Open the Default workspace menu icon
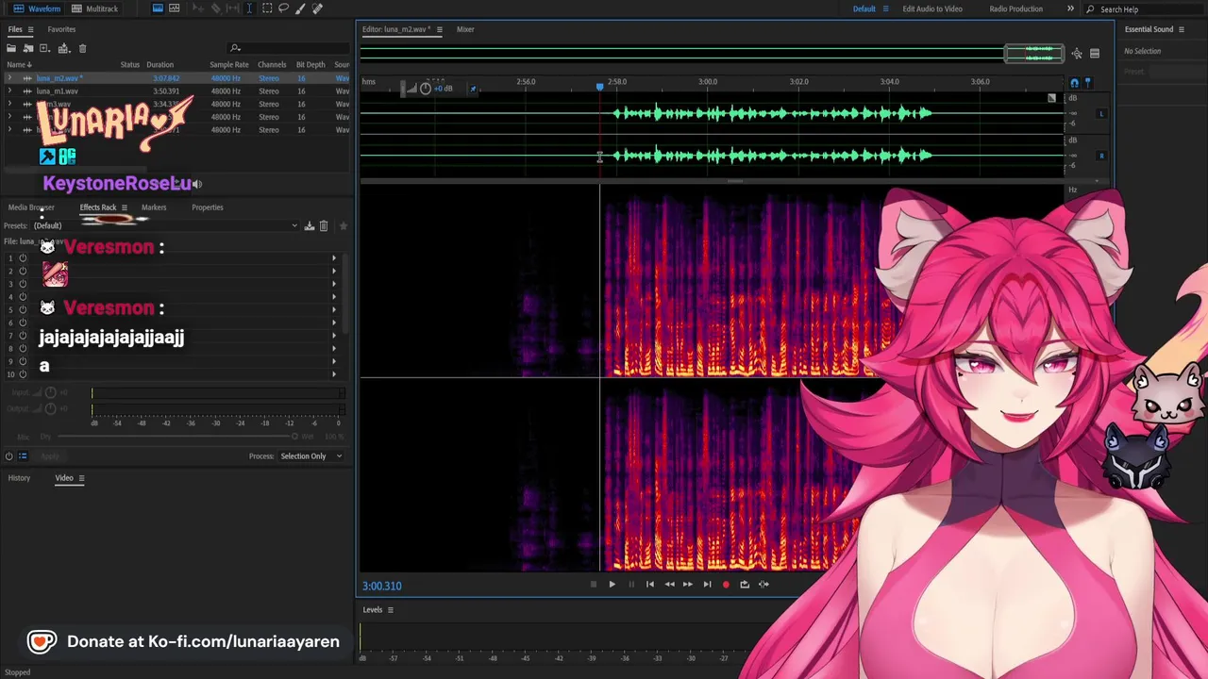Screen dimensions: 1208x679 tap(884, 8)
